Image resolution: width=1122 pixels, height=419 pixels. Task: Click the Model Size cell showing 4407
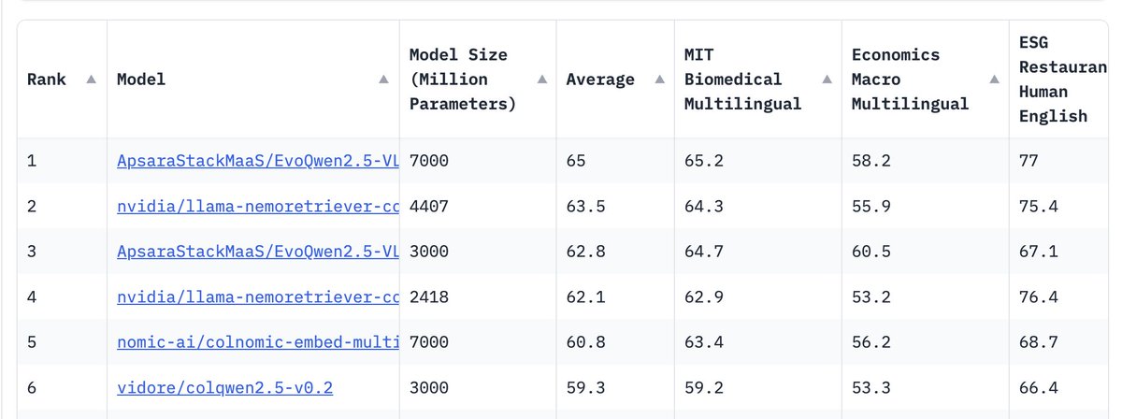coord(429,206)
